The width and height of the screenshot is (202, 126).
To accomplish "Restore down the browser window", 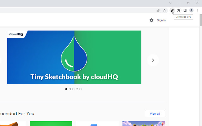I will (188, 3).
